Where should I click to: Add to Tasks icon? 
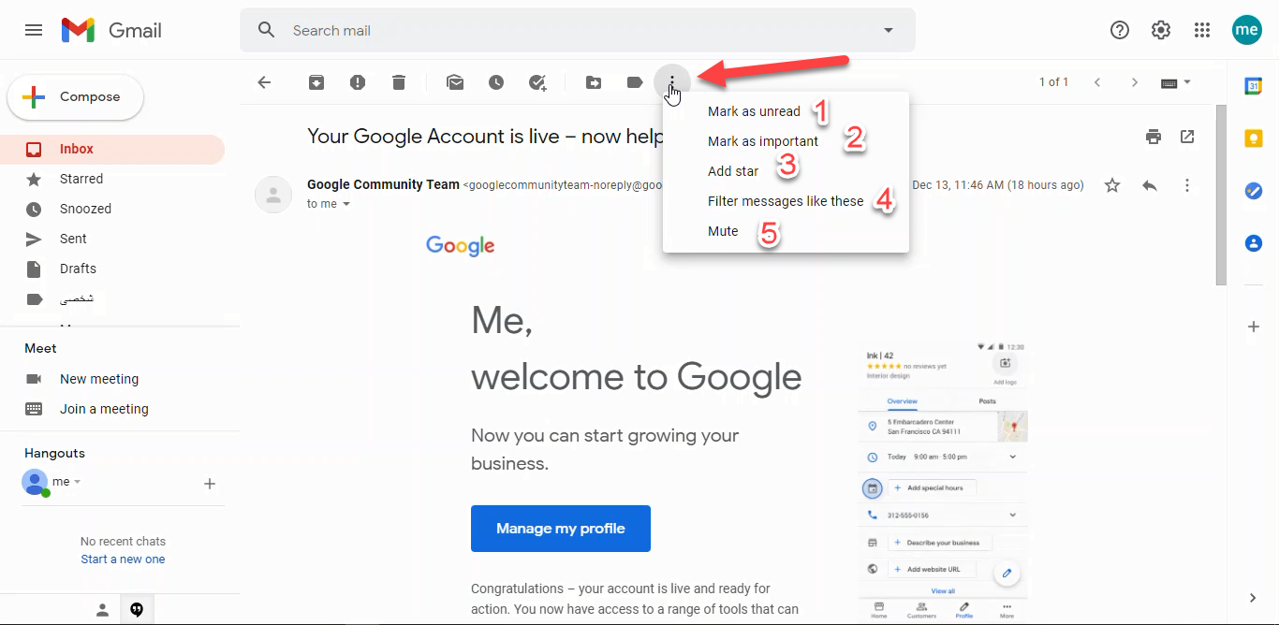(x=537, y=82)
